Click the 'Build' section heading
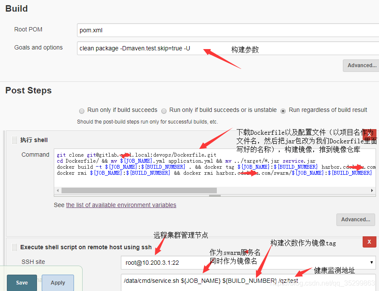 tap(16, 9)
